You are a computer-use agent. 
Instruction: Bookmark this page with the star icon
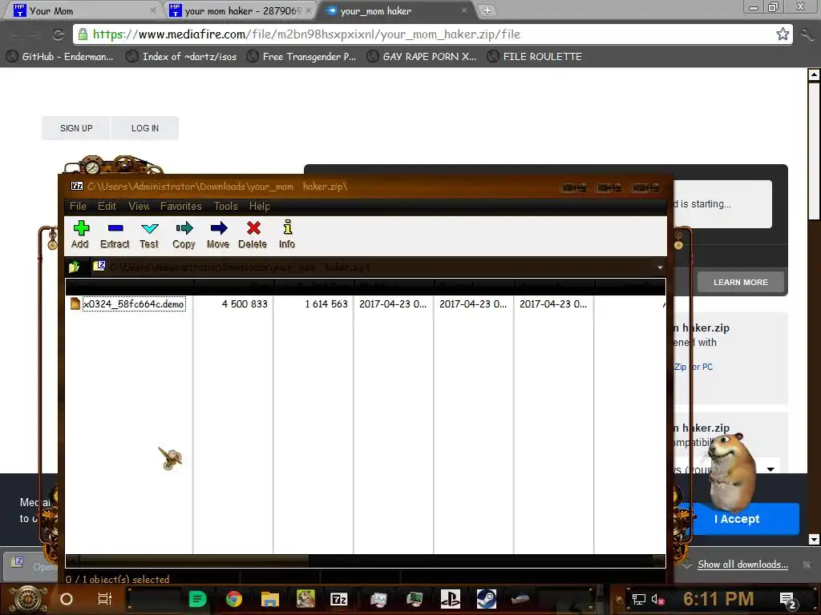click(x=783, y=34)
